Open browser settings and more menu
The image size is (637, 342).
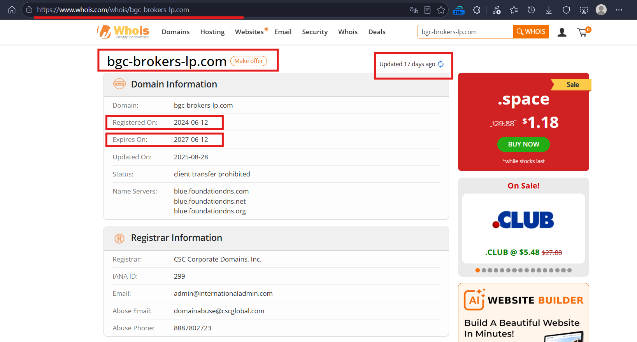click(619, 10)
